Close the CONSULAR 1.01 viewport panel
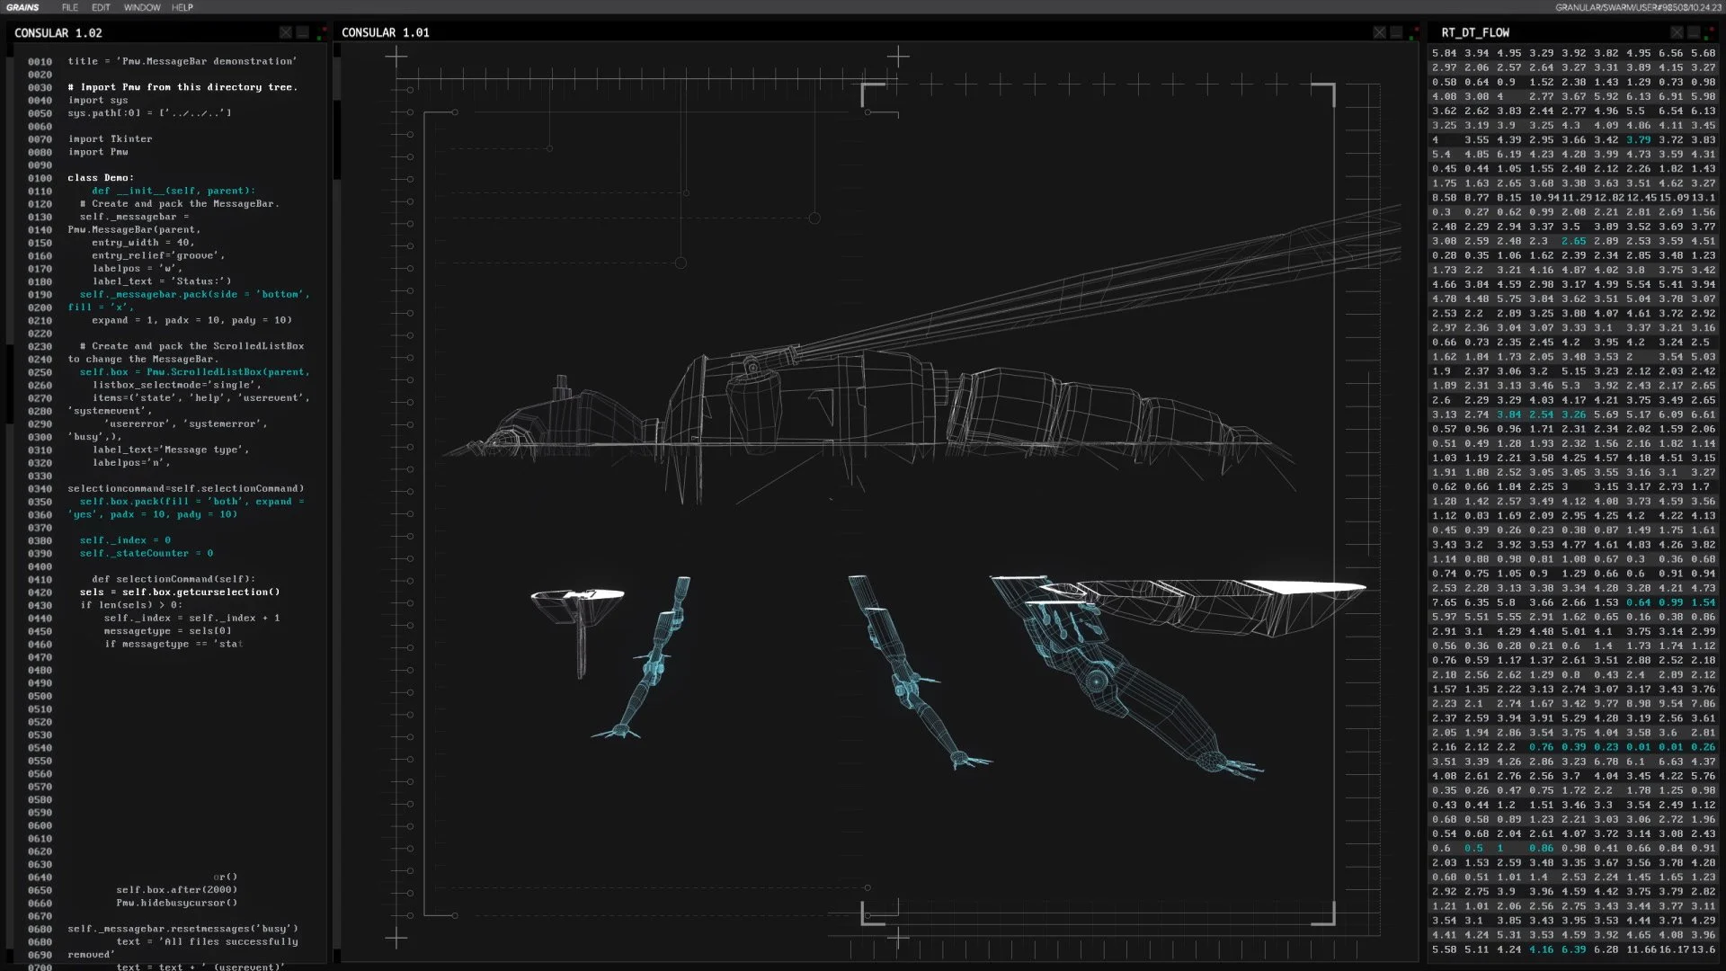1726x971 pixels. point(1380,32)
